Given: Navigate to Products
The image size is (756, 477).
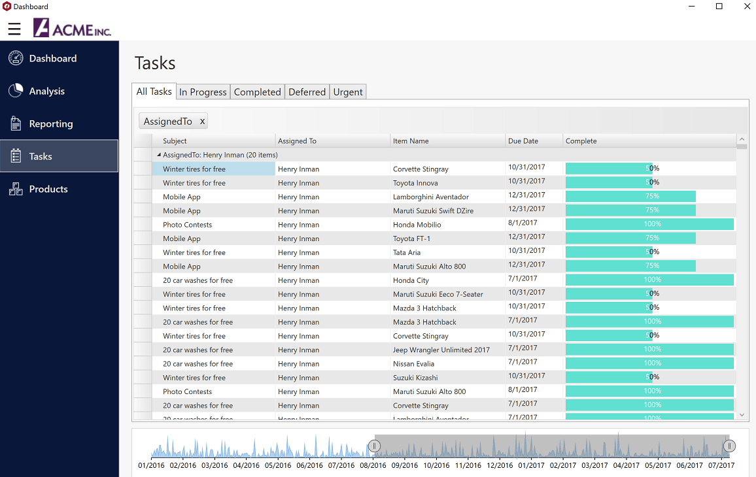Looking at the screenshot, I should (x=60, y=189).
